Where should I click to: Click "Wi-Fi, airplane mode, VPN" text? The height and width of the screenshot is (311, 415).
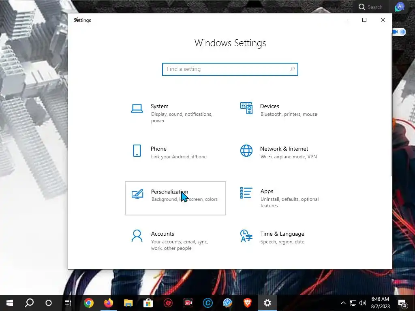pyautogui.click(x=289, y=157)
